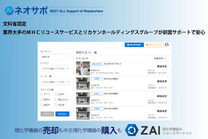Image resolution: width=208 pixels, height=139 pixels.
Task: Click the orange 商品リクエスト button
Action: (x=154, y=45)
